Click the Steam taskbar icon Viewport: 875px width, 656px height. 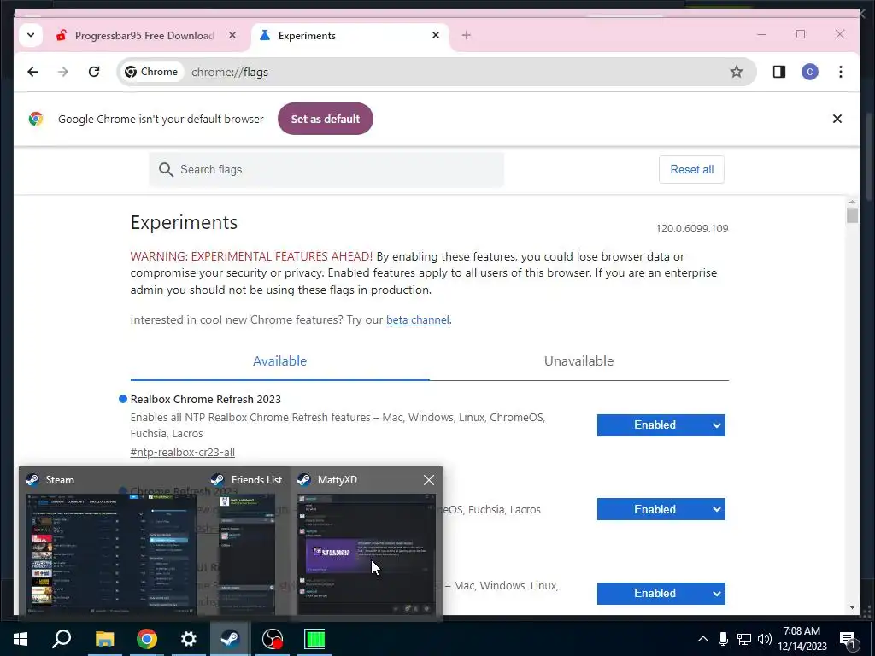[230, 639]
